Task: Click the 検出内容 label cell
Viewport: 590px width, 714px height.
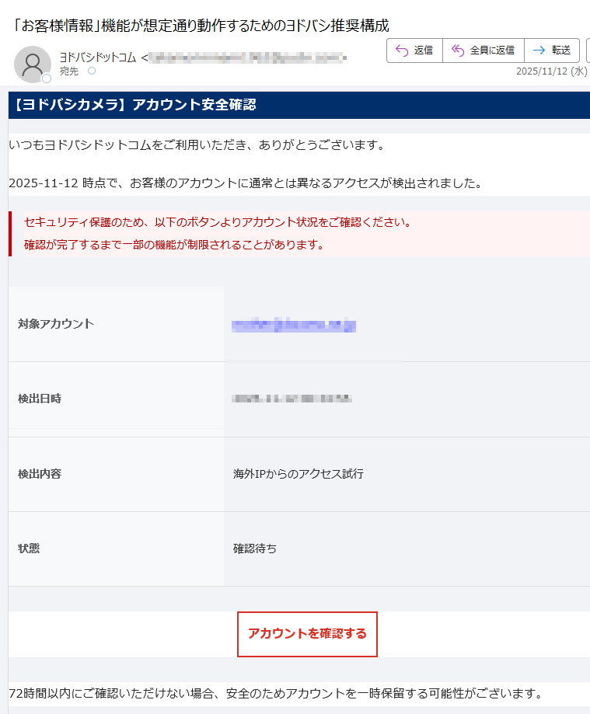Action: click(x=116, y=474)
